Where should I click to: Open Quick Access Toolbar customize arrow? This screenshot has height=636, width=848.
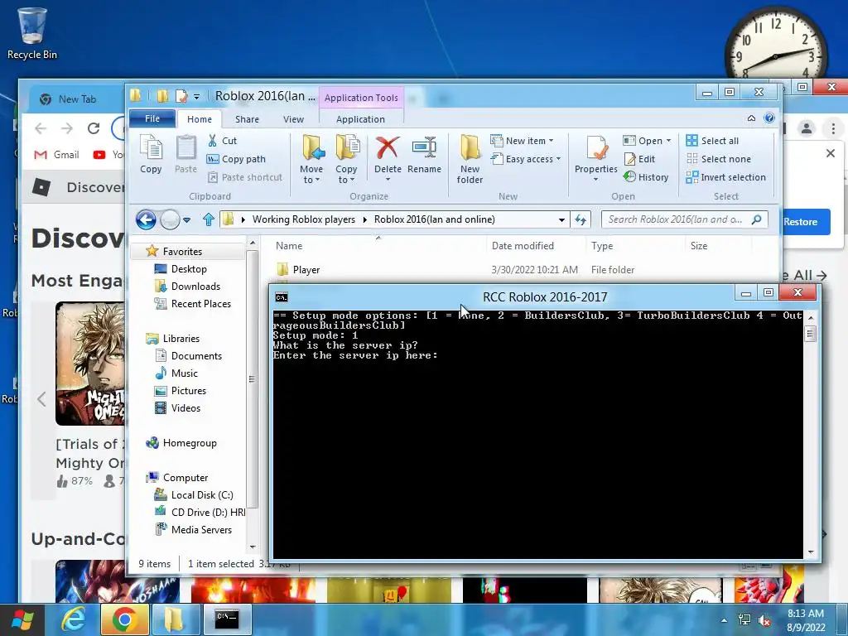pos(196,97)
